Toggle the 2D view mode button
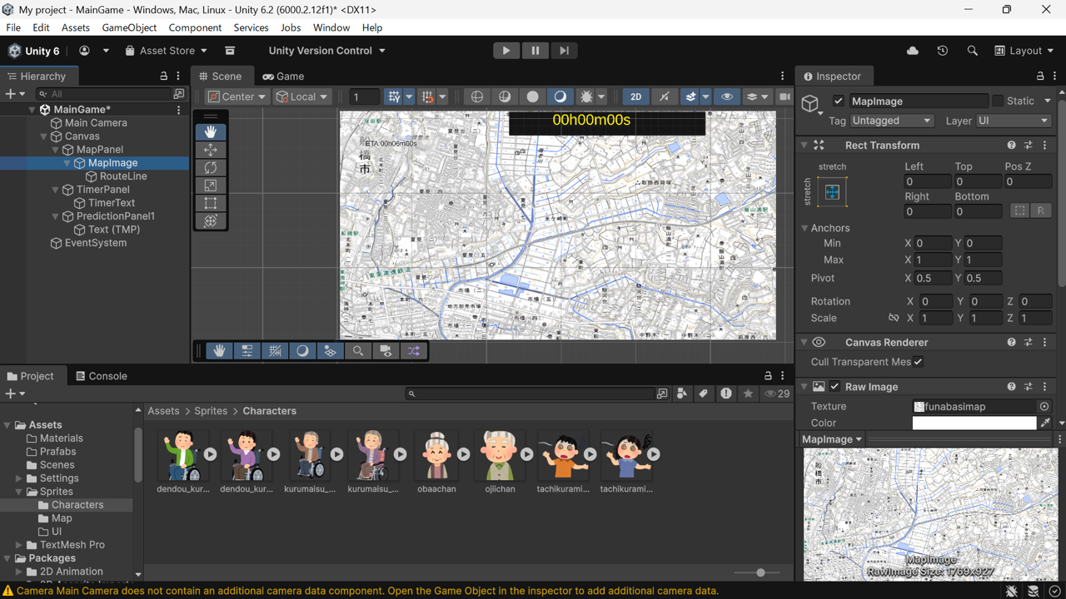Image resolution: width=1066 pixels, height=599 pixels. (635, 97)
